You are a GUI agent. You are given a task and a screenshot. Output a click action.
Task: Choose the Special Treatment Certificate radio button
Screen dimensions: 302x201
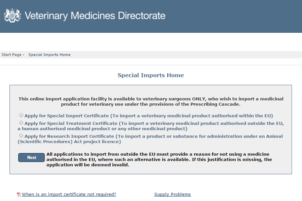pos(21,123)
